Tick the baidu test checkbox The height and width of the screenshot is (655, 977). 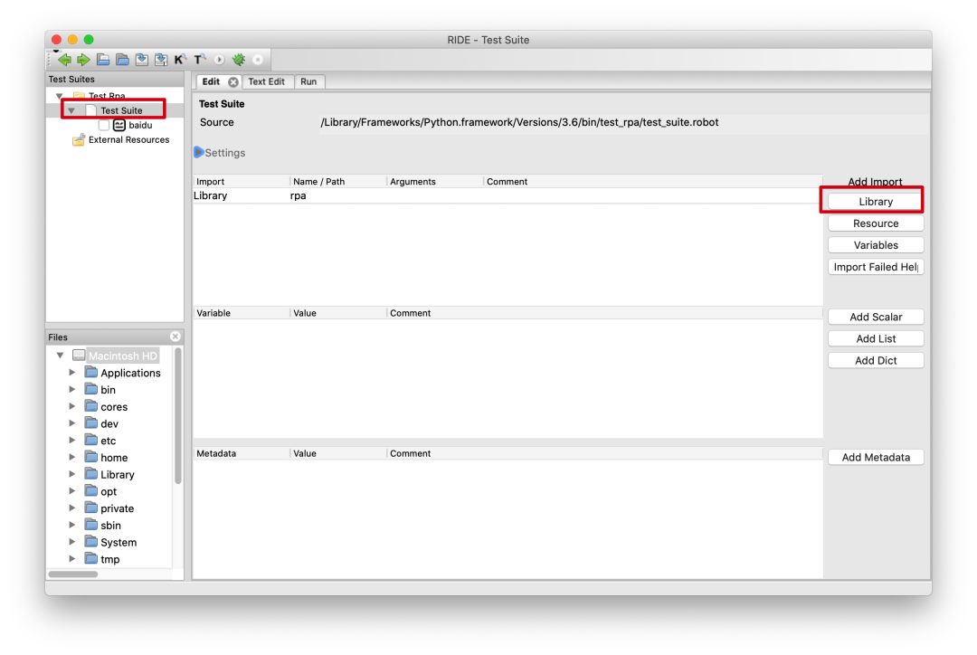104,125
